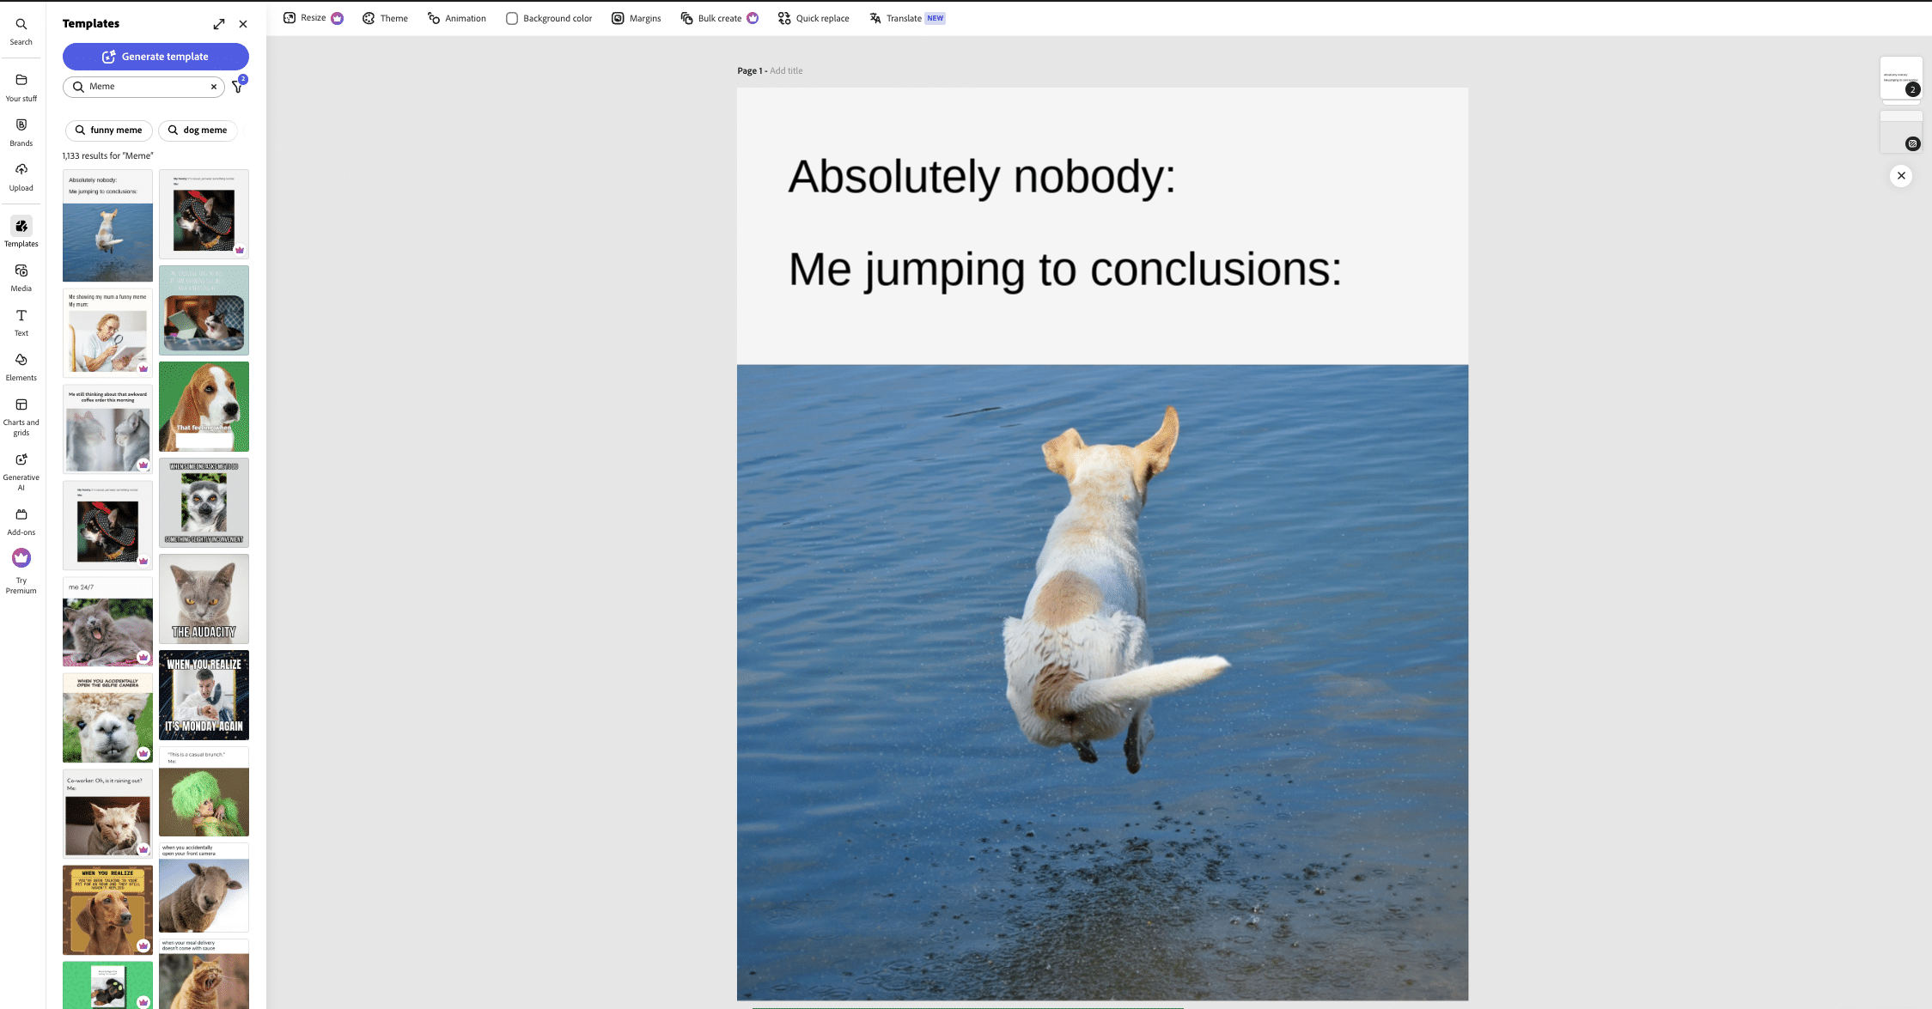
Task: Select the Text tool from sidebar
Action: 21,322
